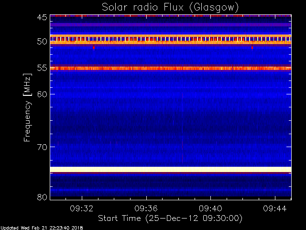Click the 09:40 time tick label

[x=210, y=208]
